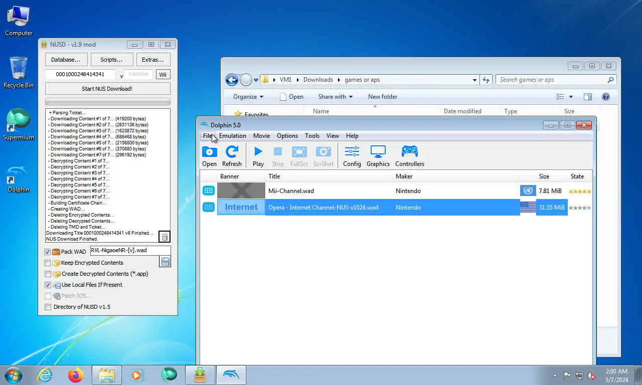Image resolution: width=642 pixels, height=385 pixels.
Task: Click the ScrShot camera icon
Action: pyautogui.click(x=324, y=152)
